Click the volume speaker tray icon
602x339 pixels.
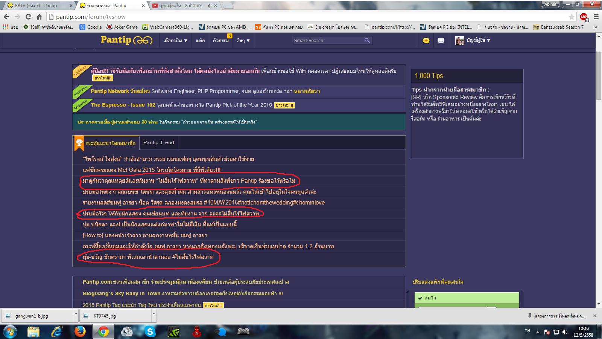pos(565,332)
